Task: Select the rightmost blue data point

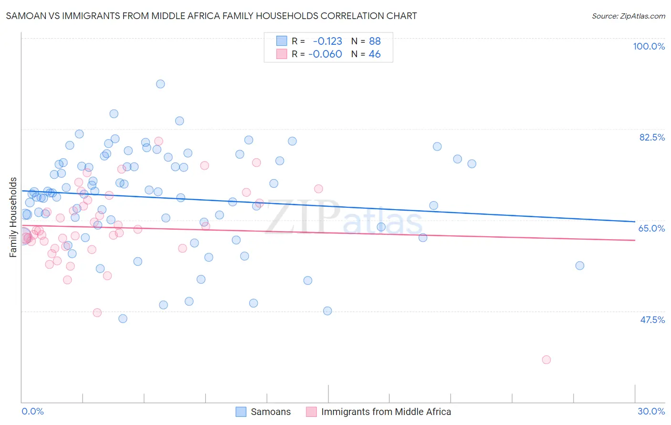Action: pos(580,266)
